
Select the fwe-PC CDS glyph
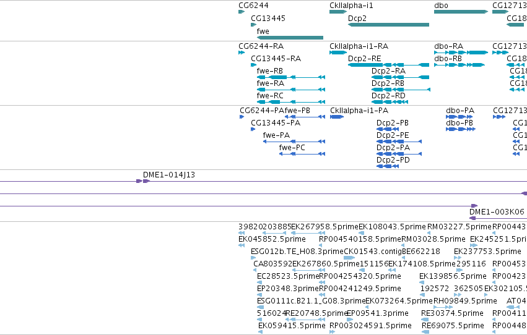[x=302, y=154]
